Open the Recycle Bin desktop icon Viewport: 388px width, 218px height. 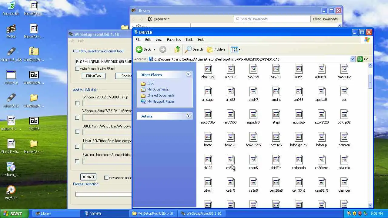[x=11, y=5]
